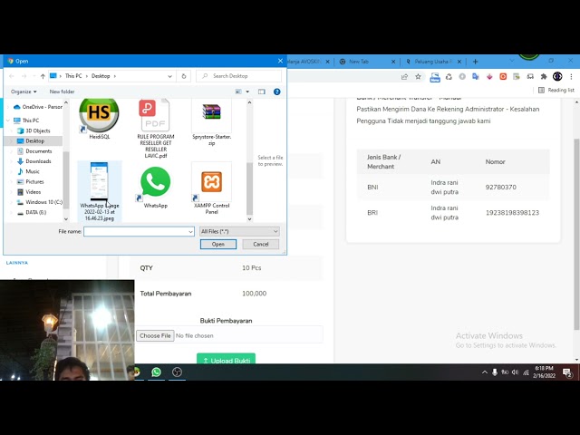Open the Organize menu
Viewport: 580px width, 435px height.
click(x=24, y=92)
